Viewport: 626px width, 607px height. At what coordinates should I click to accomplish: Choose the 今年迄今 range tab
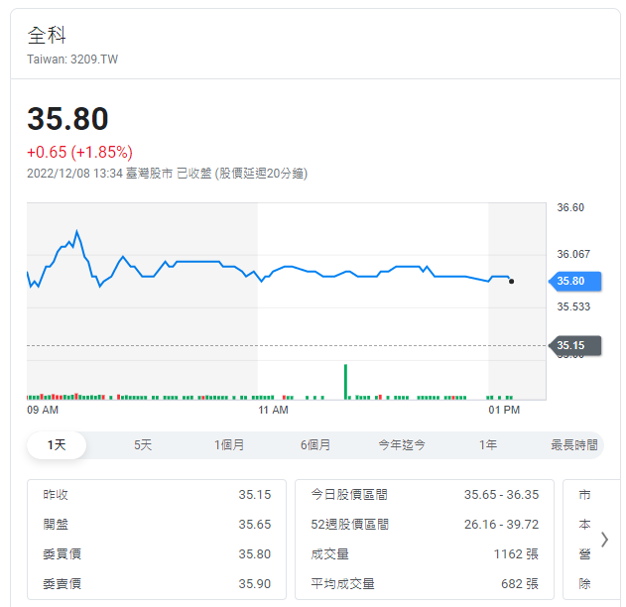[401, 445]
